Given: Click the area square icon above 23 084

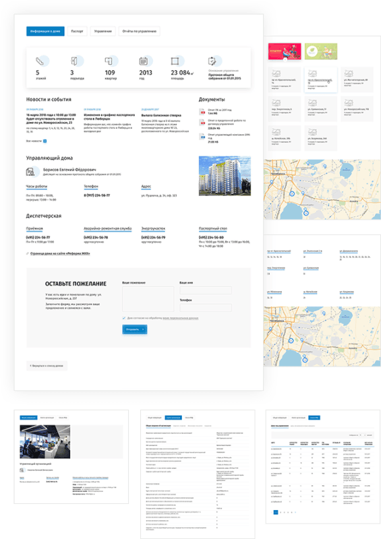Looking at the screenshot, I should pos(175,61).
